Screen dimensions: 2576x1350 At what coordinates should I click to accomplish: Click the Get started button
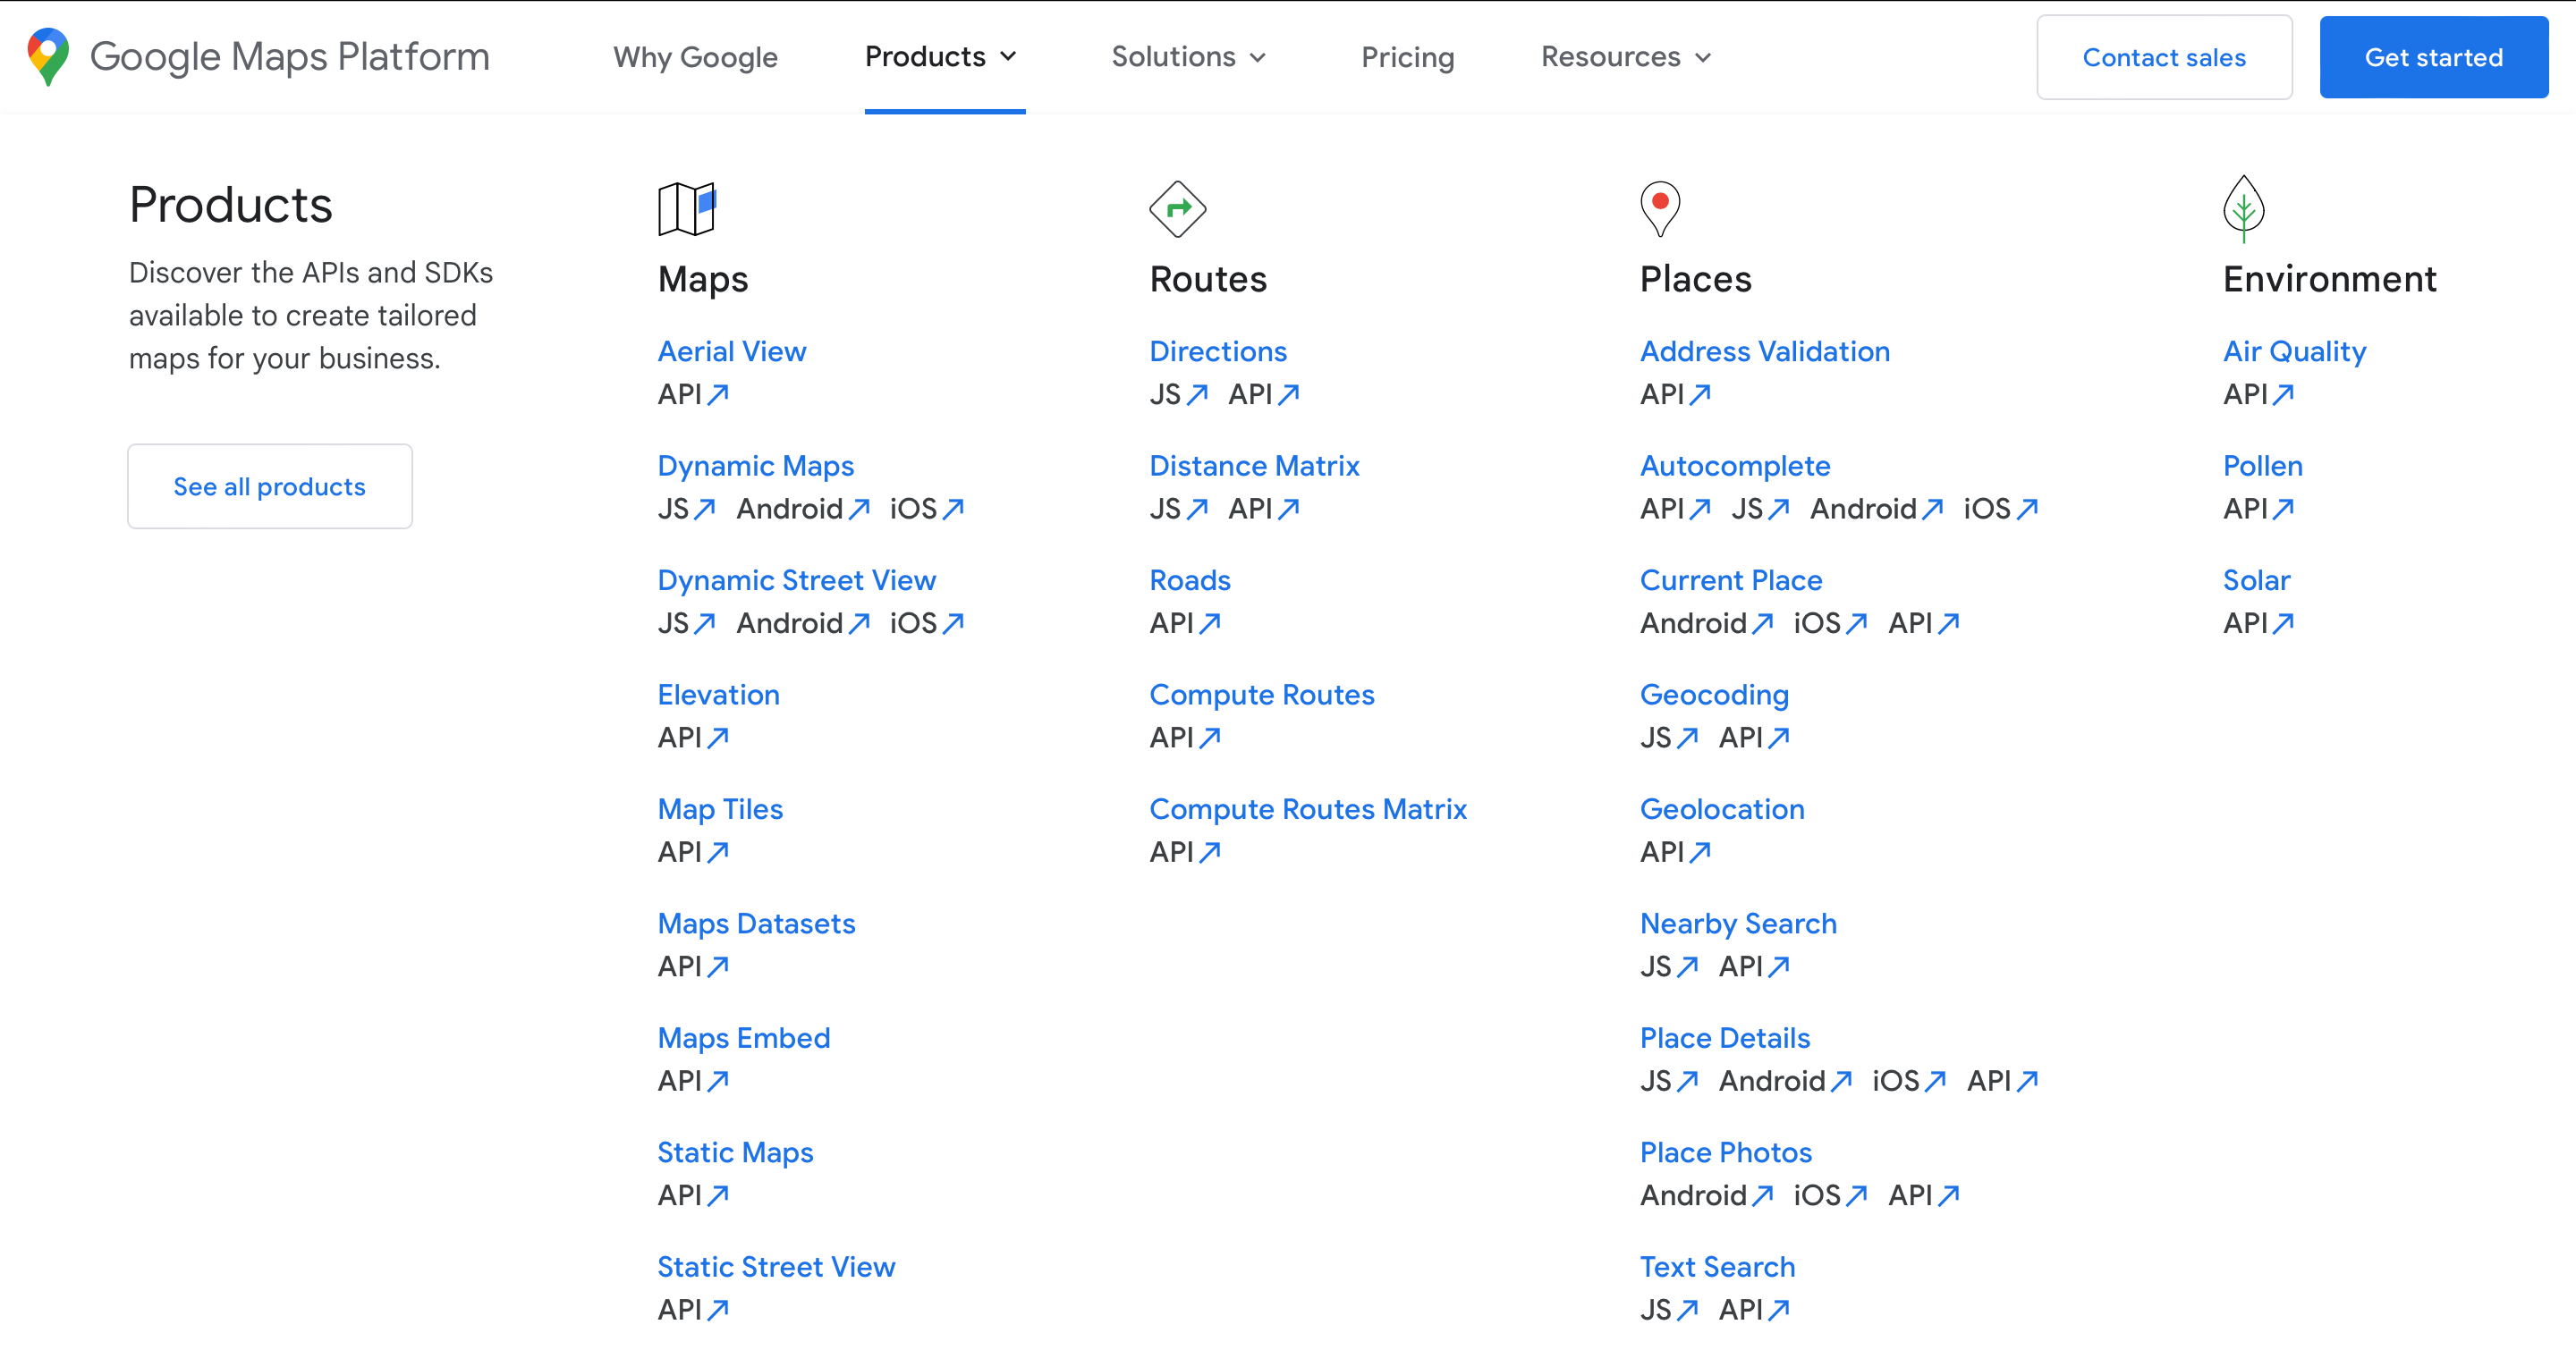coord(2433,57)
